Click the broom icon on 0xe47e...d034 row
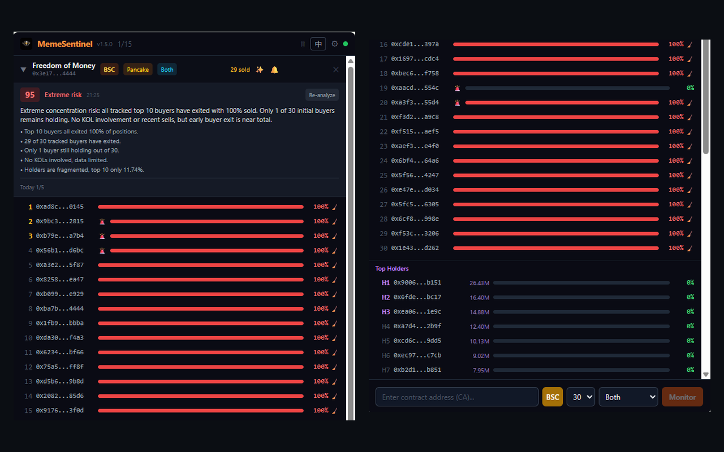The width and height of the screenshot is (724, 452). [x=689, y=190]
